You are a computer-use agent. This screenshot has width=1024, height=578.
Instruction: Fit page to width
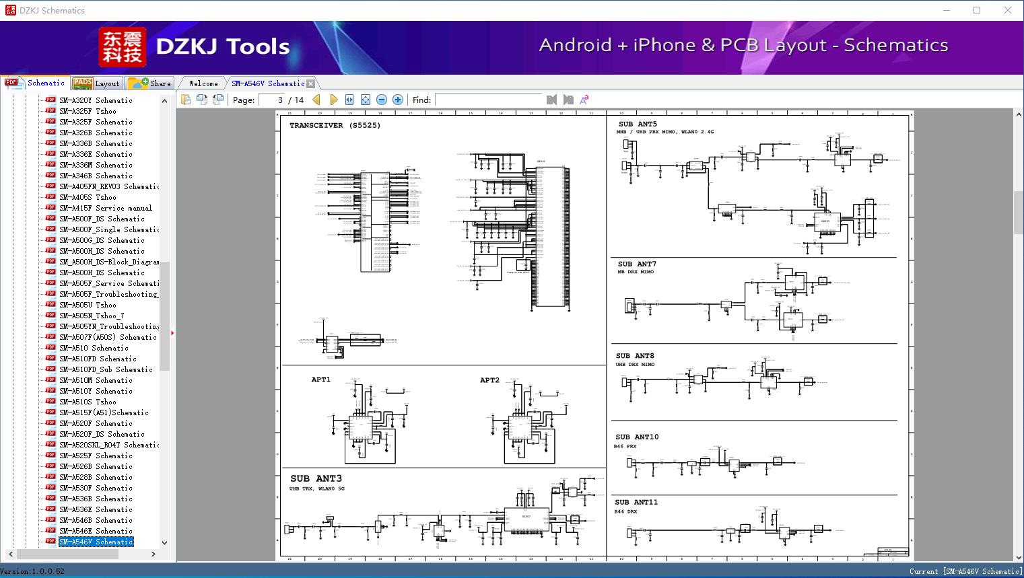tap(349, 100)
